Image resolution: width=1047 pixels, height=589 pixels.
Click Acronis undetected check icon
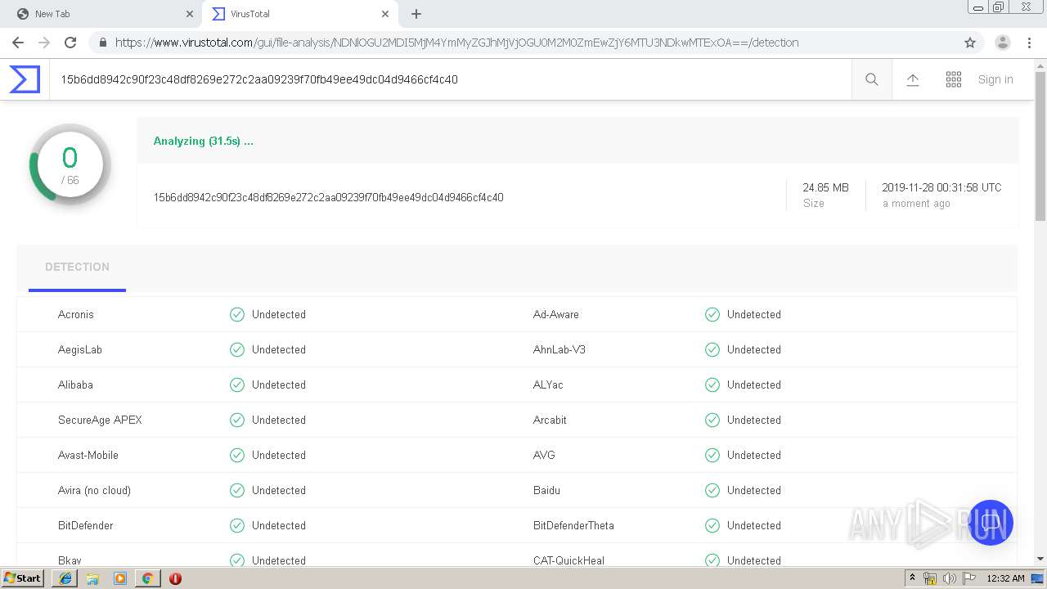click(x=237, y=314)
